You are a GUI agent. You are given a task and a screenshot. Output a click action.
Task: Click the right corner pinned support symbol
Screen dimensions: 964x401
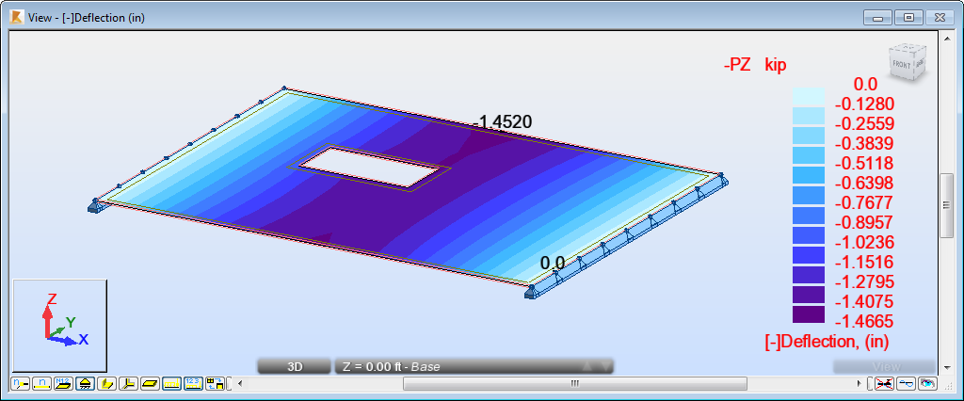(x=722, y=179)
